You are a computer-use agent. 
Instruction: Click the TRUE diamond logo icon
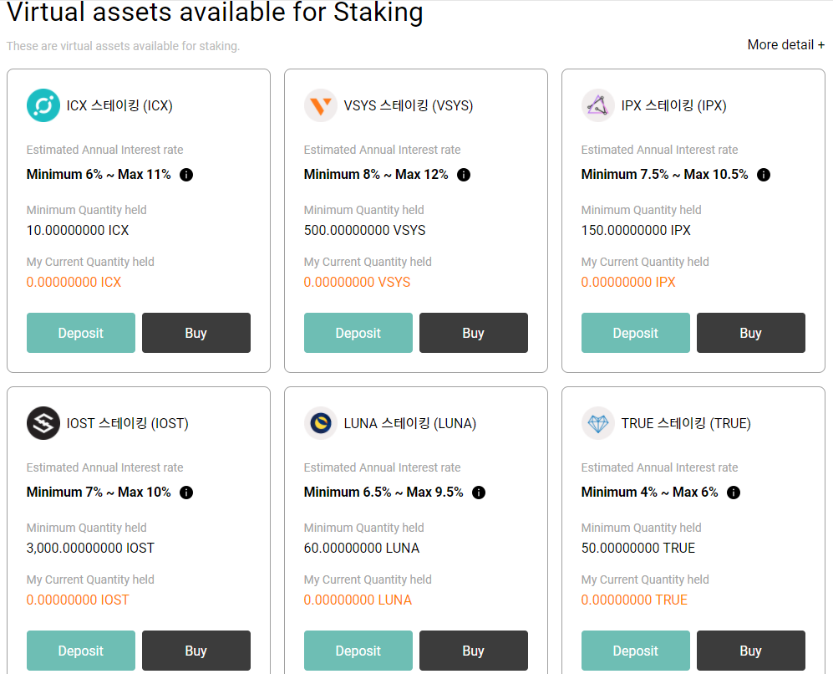tap(597, 423)
